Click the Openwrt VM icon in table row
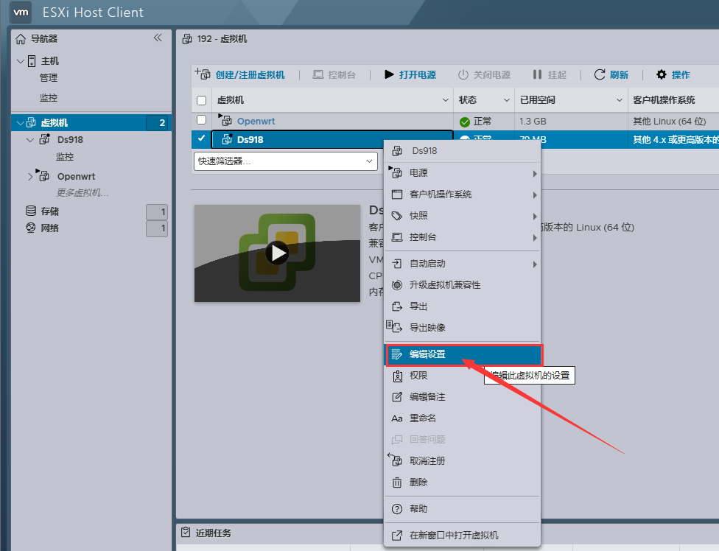Screen dimensions: 719x551 [x=225, y=119]
